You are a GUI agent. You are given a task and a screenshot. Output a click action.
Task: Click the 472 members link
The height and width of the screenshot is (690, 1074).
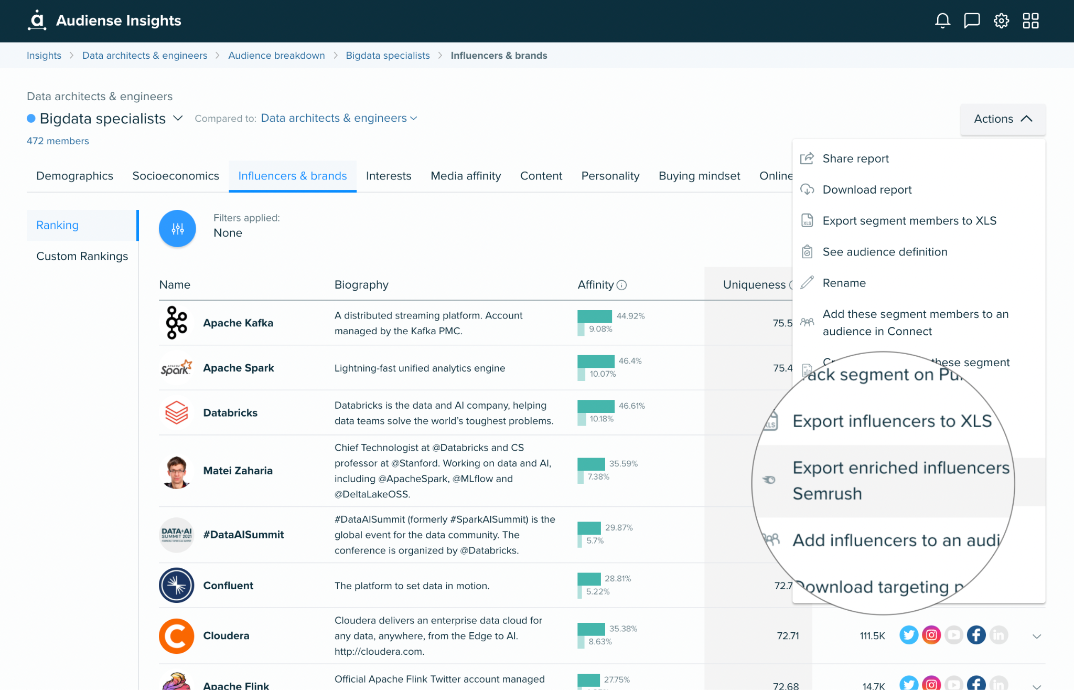pyautogui.click(x=58, y=141)
